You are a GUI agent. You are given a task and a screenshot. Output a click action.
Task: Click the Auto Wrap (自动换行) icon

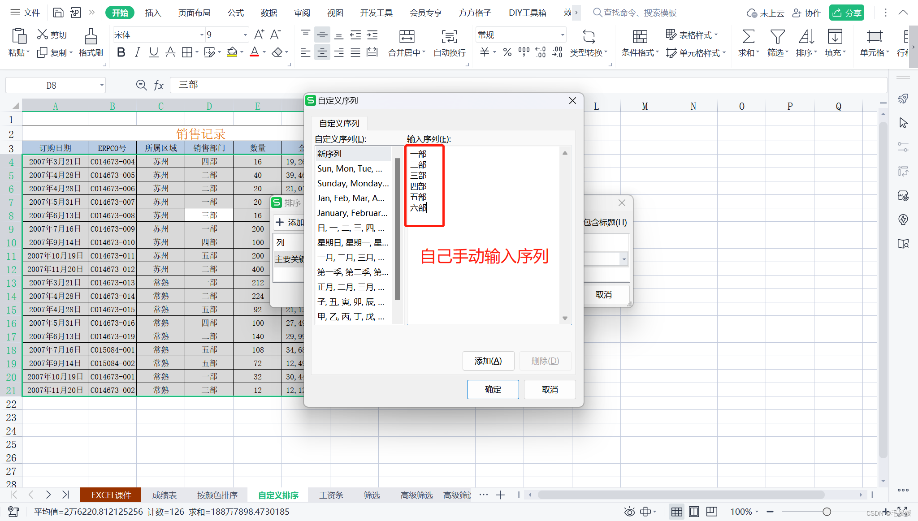449,37
